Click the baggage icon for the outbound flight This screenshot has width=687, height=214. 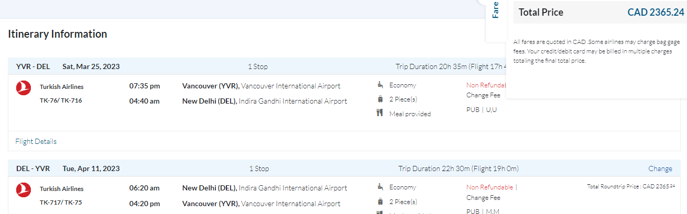380,99
